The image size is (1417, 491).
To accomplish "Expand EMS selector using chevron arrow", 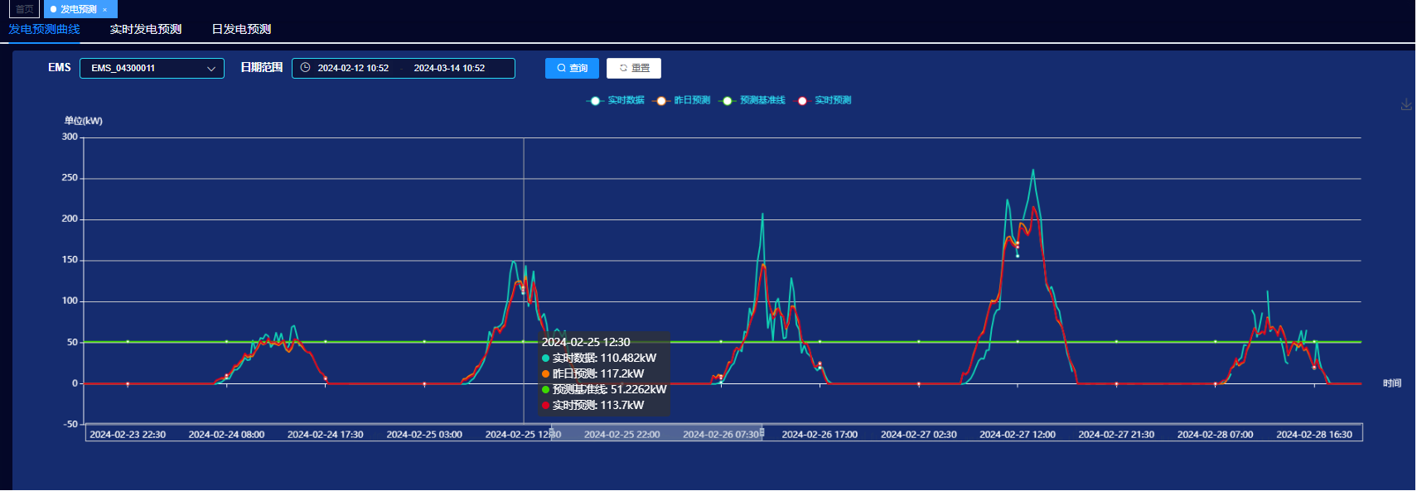I will (211, 69).
